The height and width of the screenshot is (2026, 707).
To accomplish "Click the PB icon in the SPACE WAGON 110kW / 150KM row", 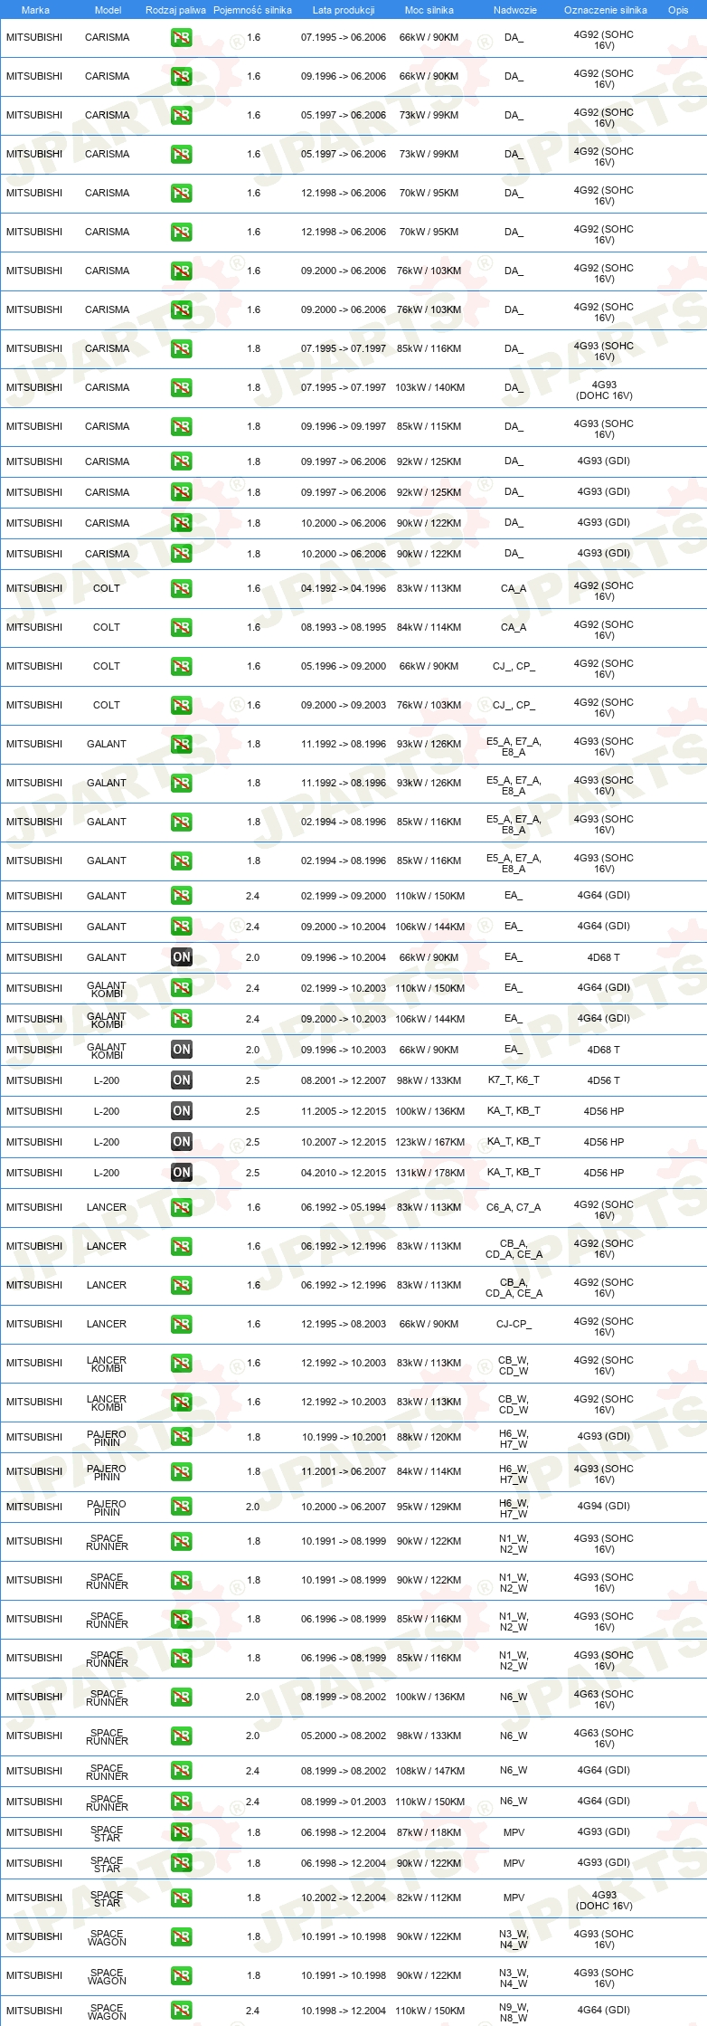I will tap(182, 2011).
